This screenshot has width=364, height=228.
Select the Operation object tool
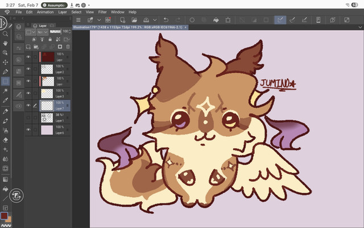[x=5, y=53]
